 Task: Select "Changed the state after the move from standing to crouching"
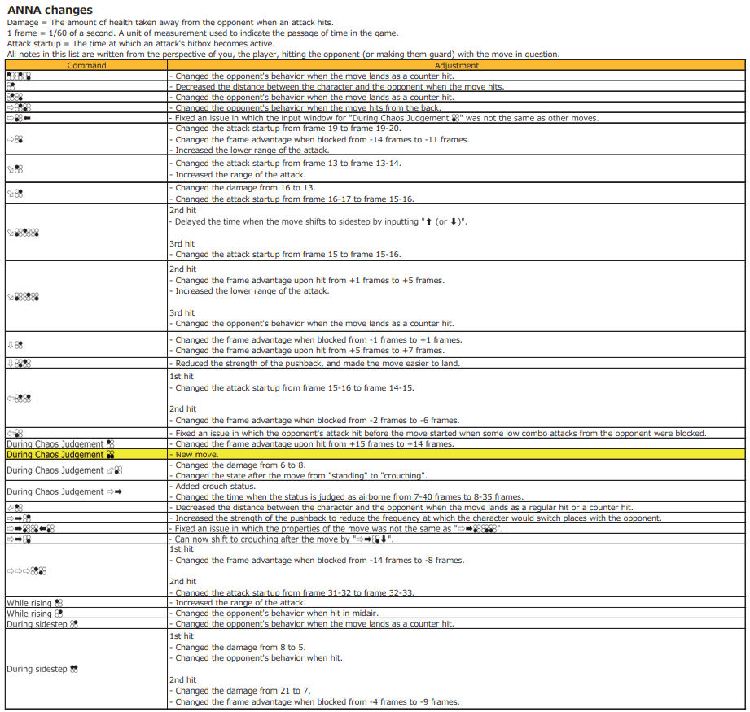(299, 475)
